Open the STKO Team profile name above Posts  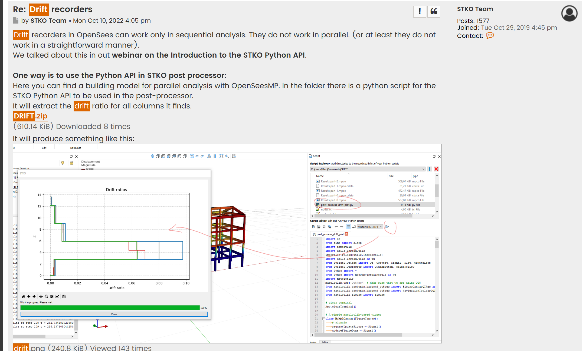click(x=475, y=9)
